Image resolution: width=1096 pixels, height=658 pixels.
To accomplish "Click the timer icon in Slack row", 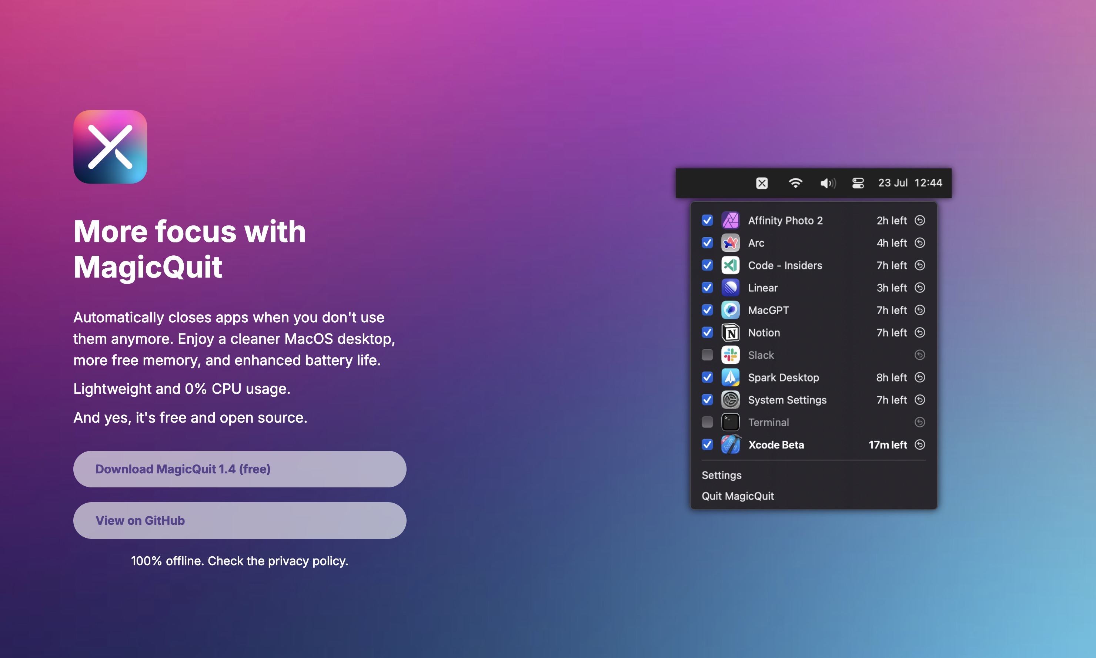I will [x=920, y=355].
